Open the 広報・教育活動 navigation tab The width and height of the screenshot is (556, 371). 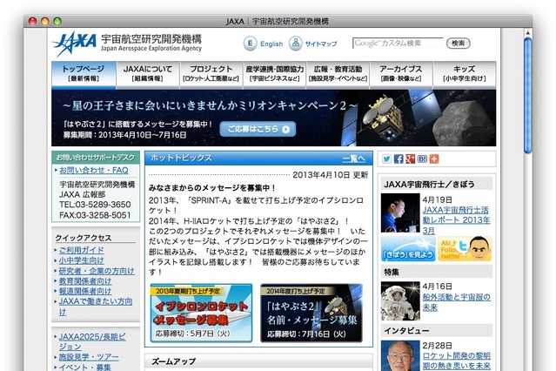click(338, 73)
